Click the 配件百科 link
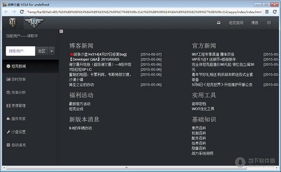The width and height of the screenshot is (281, 172). pyautogui.click(x=199, y=138)
